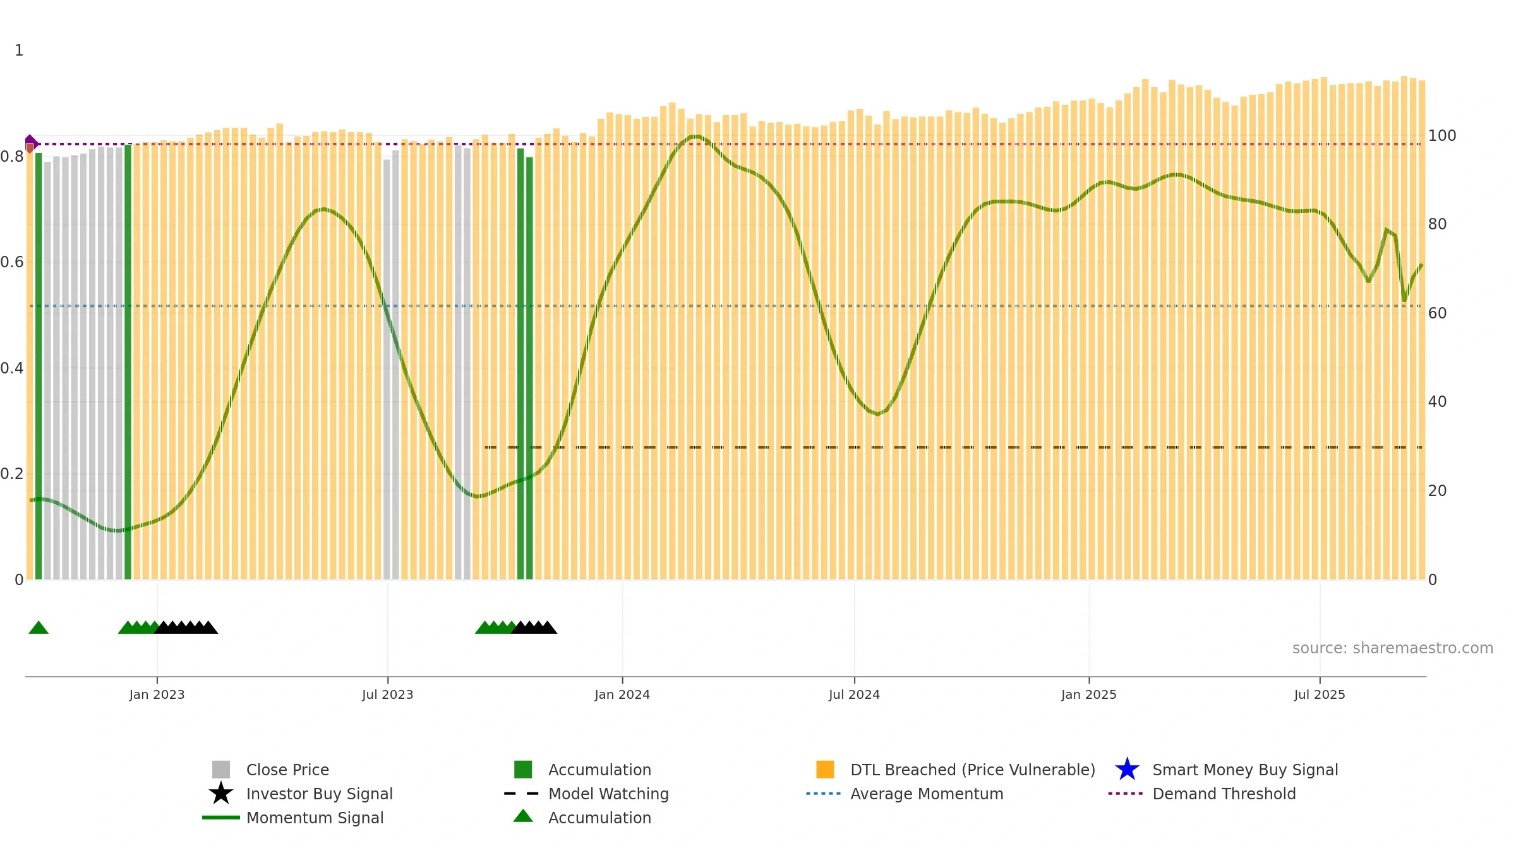Click the purple diamond demand threshold marker
Image resolution: width=1516 pixels, height=853 pixels.
30,143
